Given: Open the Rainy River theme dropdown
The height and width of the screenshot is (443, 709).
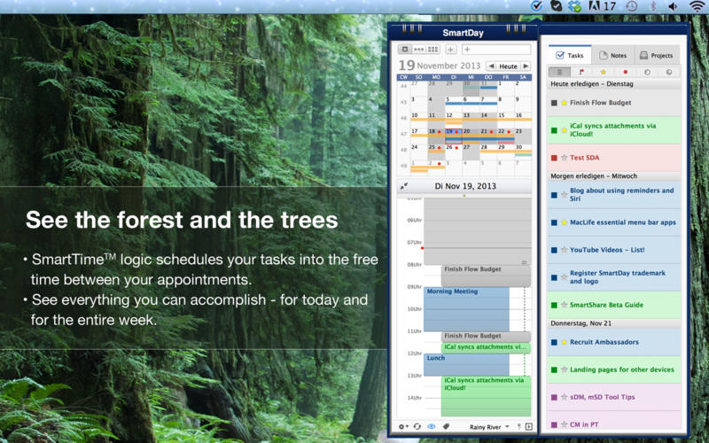Looking at the screenshot, I should pos(490,427).
